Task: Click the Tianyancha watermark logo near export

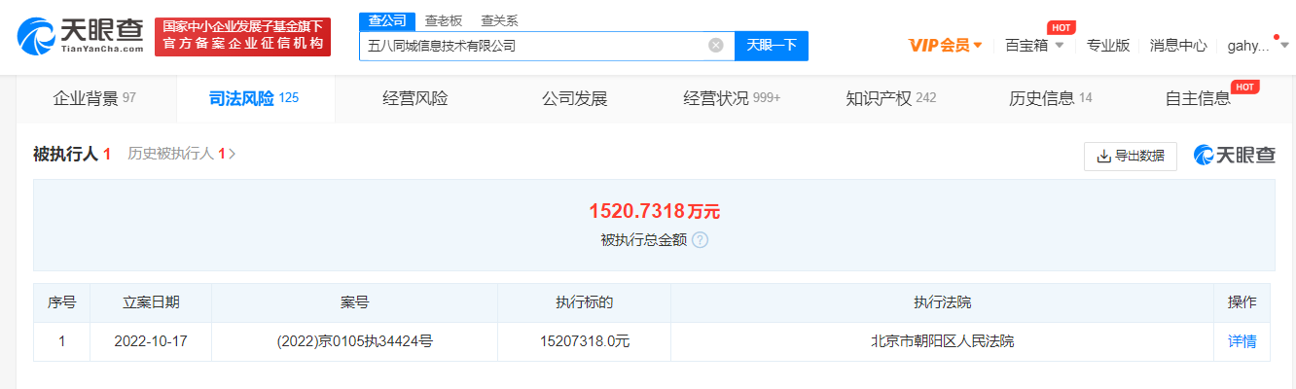Action: click(x=1234, y=156)
